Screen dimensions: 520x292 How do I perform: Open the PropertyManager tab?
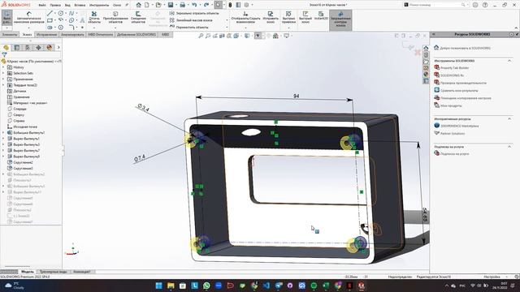[17, 48]
